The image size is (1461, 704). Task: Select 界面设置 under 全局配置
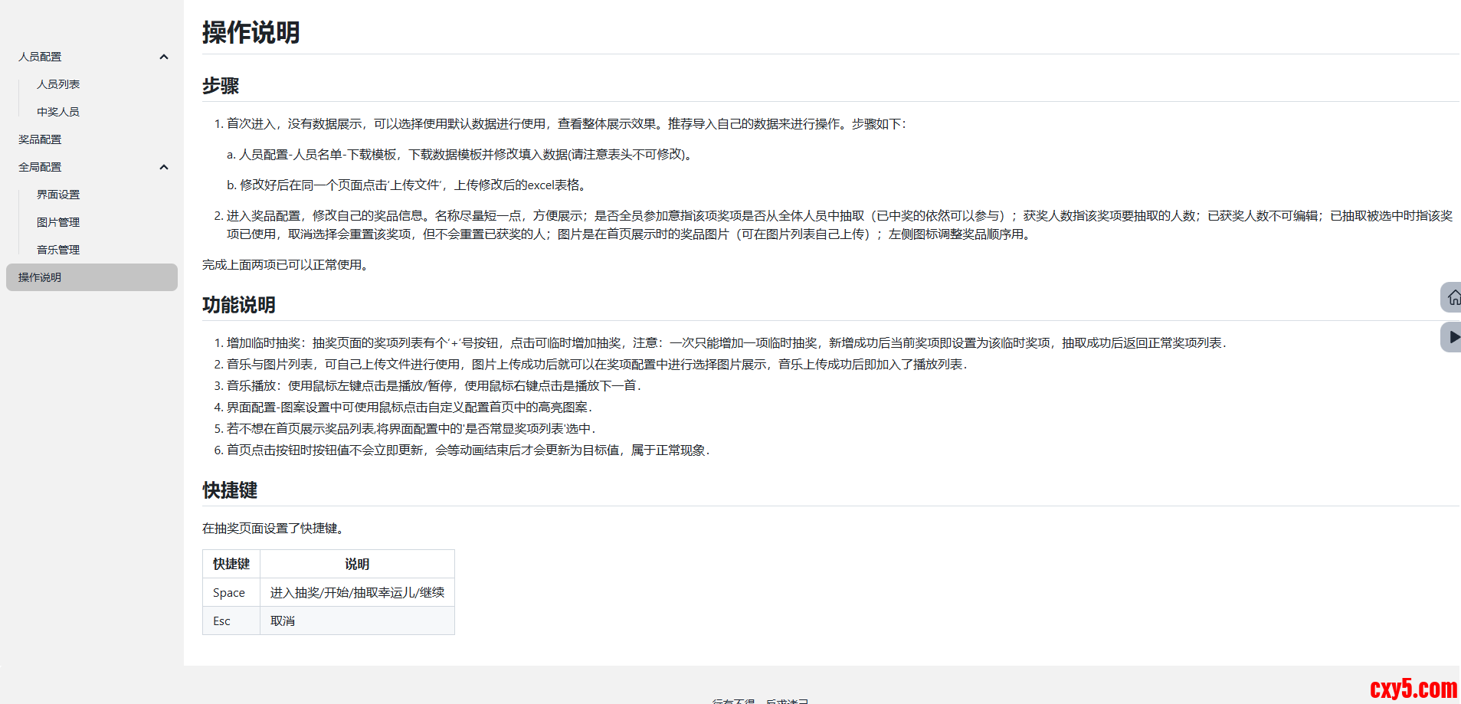(x=58, y=195)
